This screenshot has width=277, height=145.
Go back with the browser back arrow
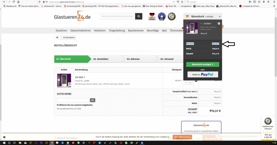tap(4, 2)
